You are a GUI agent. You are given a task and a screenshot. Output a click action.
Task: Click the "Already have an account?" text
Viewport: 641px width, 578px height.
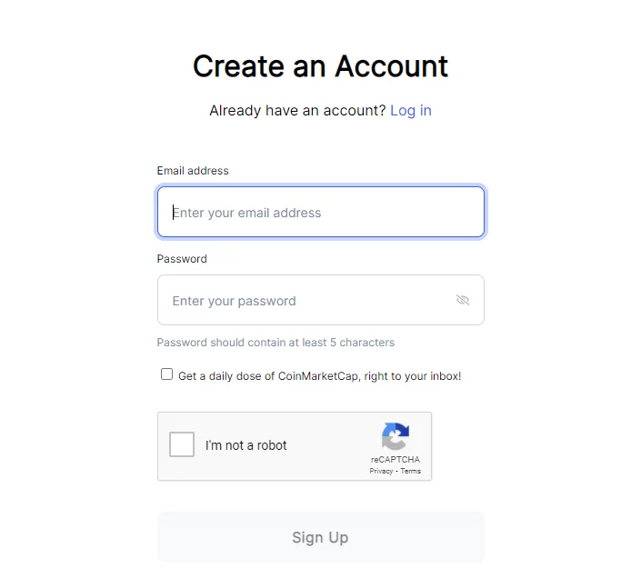click(x=297, y=111)
